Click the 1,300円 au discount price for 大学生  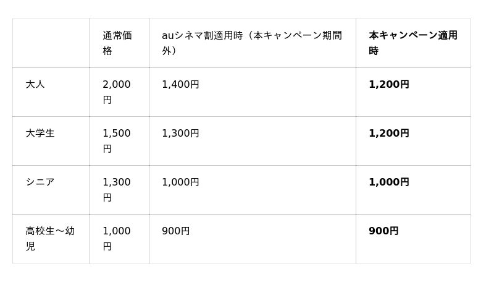tap(180, 133)
